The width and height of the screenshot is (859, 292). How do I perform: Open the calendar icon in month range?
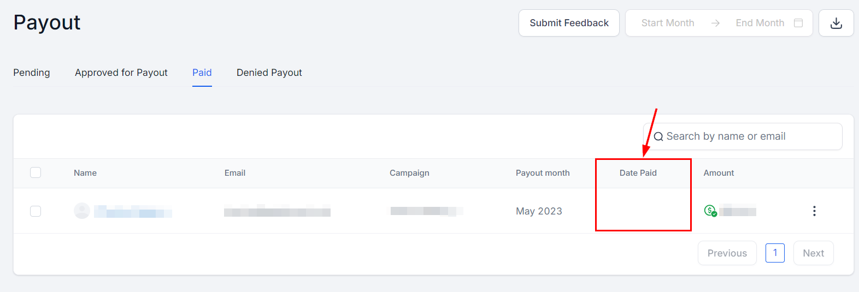click(x=798, y=23)
